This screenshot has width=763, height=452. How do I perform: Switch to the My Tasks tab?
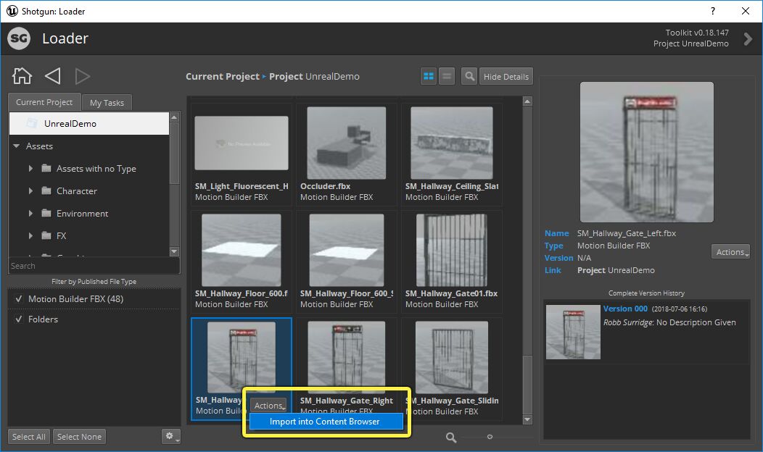[107, 103]
